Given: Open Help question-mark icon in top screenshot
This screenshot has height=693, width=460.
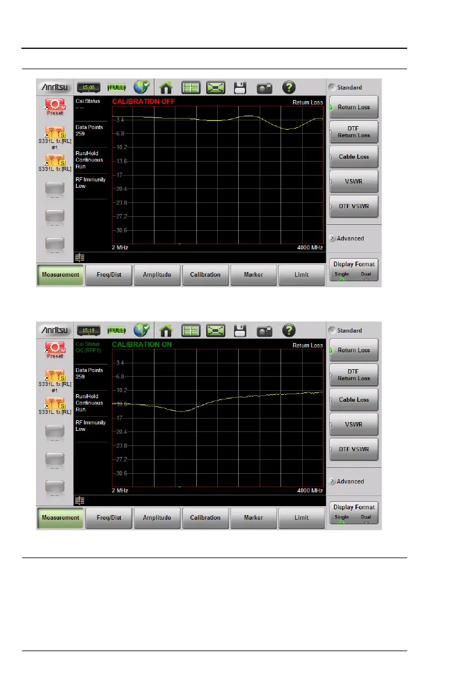Looking at the screenshot, I should [x=289, y=88].
